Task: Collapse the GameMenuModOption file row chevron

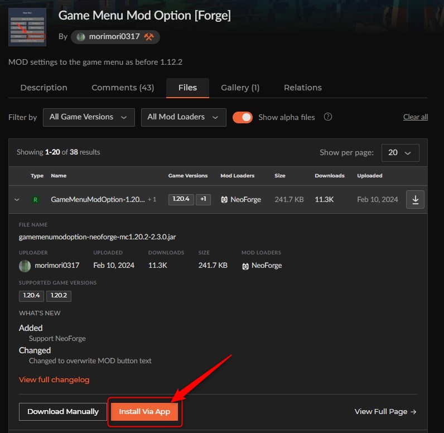Action: [x=17, y=200]
